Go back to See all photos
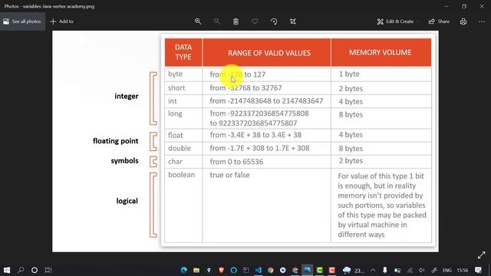491x276 pixels. [x=22, y=21]
